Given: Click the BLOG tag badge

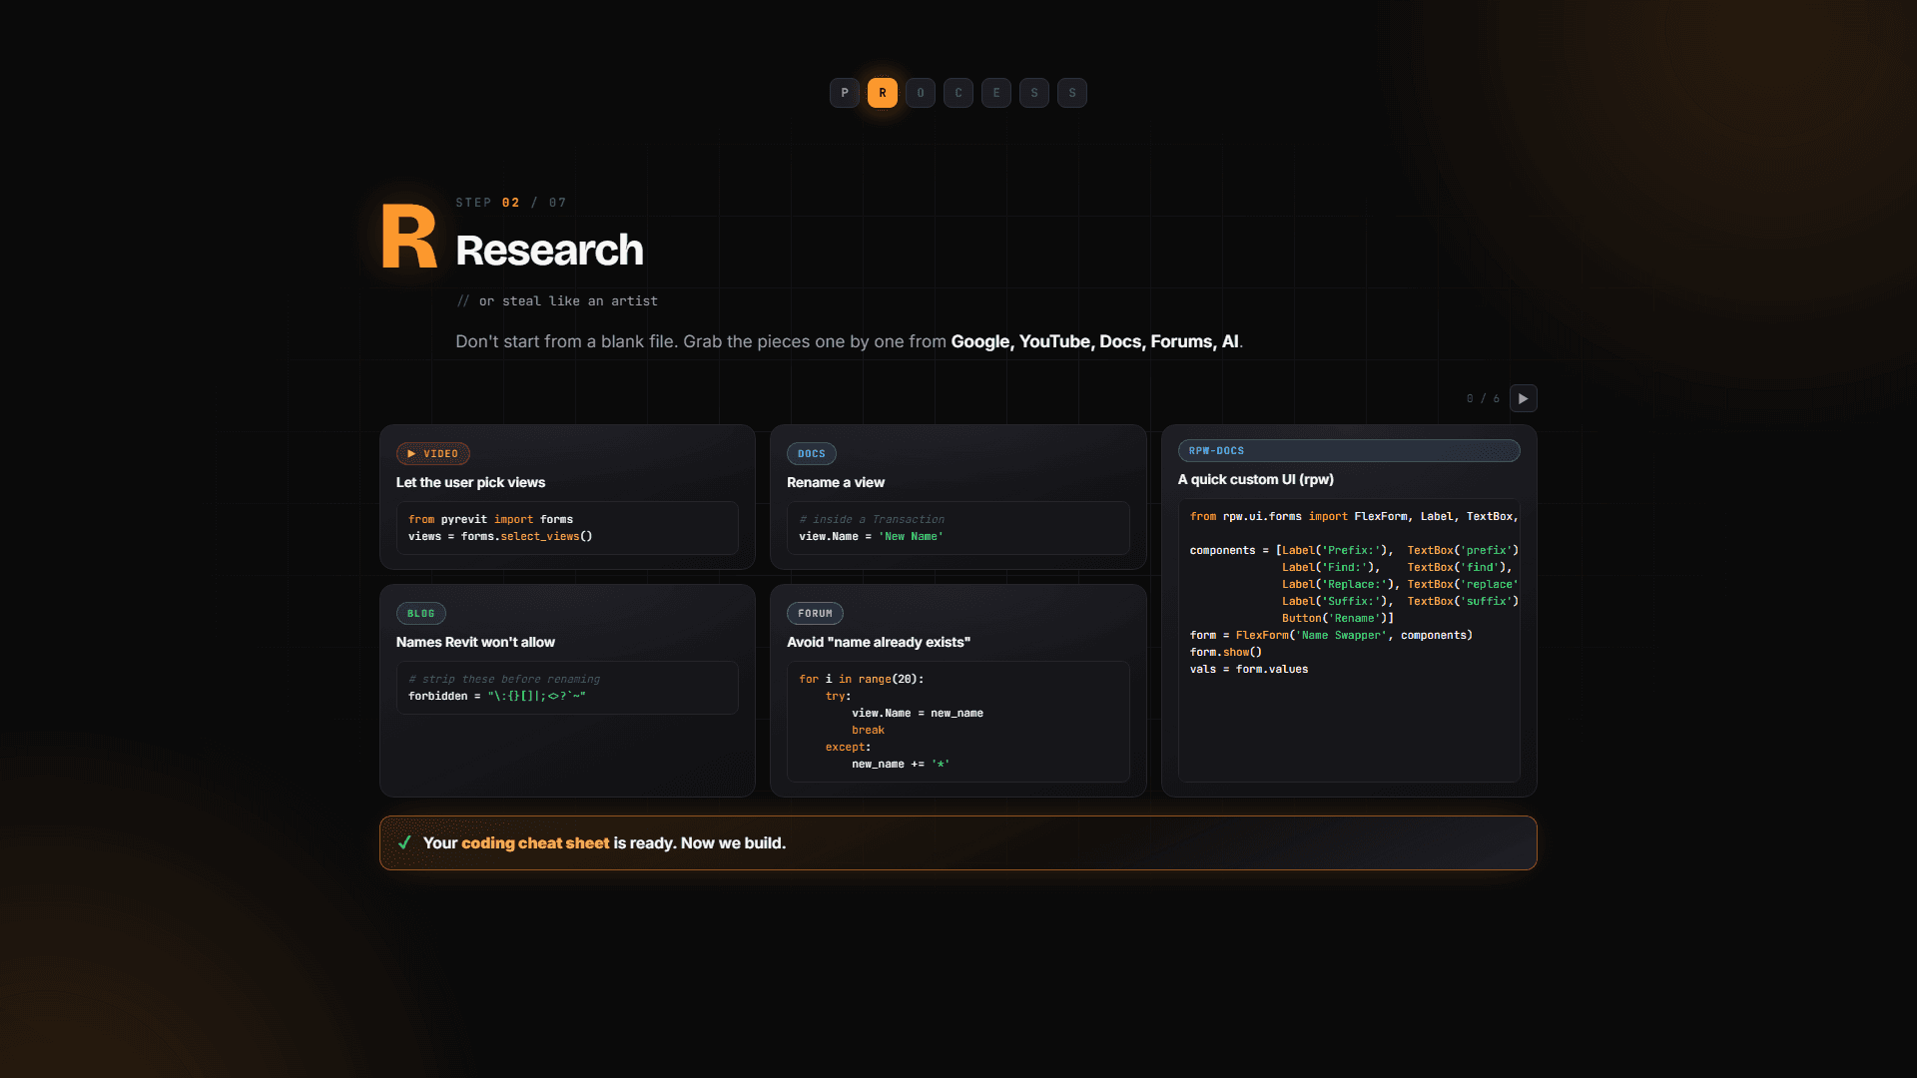Looking at the screenshot, I should [421, 613].
